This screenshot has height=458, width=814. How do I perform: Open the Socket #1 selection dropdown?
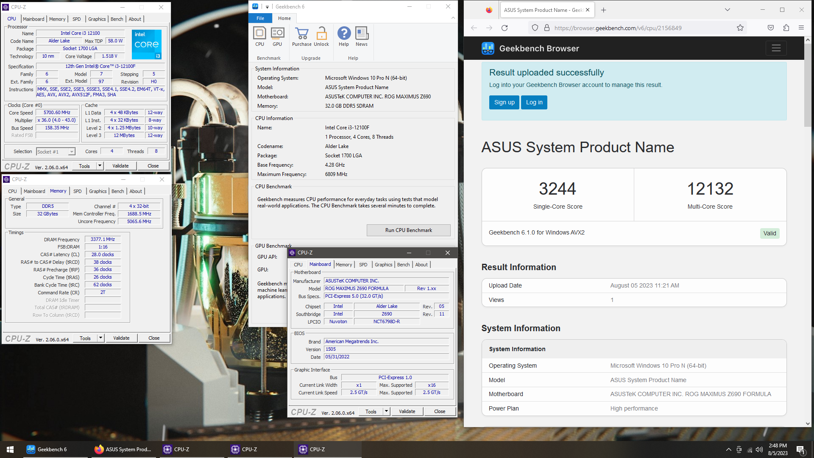pyautogui.click(x=56, y=151)
